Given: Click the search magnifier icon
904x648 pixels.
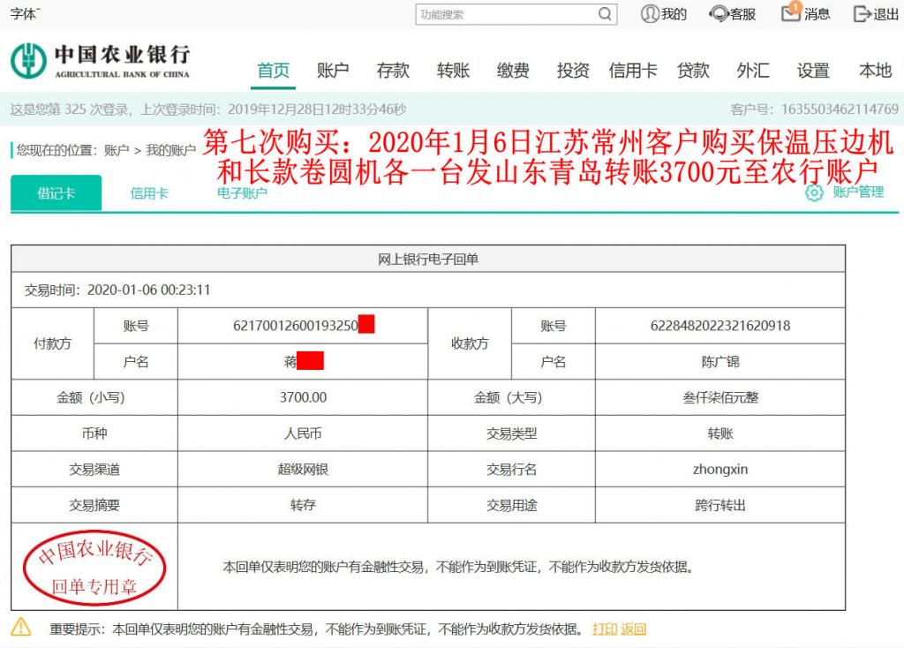Looking at the screenshot, I should pos(605,14).
